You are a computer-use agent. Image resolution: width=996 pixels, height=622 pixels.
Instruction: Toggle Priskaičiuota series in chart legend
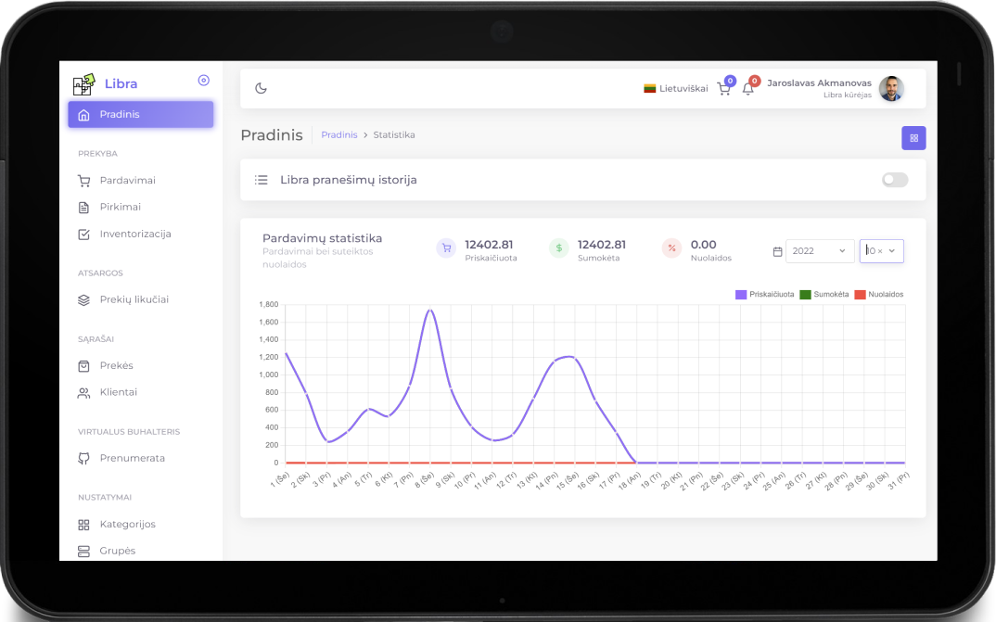coord(765,295)
